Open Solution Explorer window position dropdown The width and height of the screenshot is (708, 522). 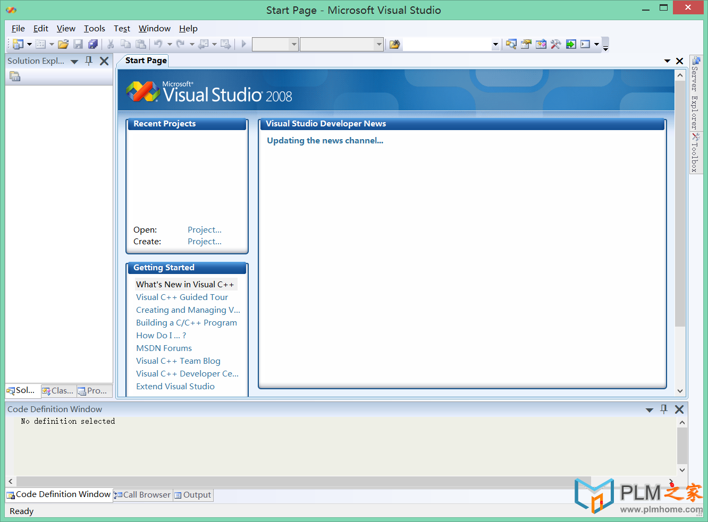pos(74,62)
